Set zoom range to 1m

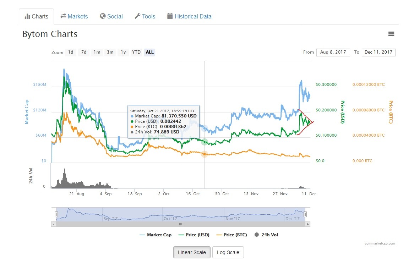tap(97, 52)
